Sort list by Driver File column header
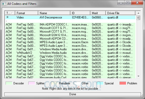145x99 pixels. 120,13
